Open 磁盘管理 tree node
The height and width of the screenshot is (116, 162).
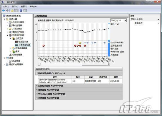pyautogui.click(x=16, y=61)
